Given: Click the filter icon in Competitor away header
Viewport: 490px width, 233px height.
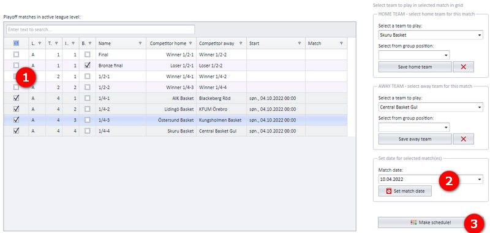Looking at the screenshot, I should [x=240, y=44].
